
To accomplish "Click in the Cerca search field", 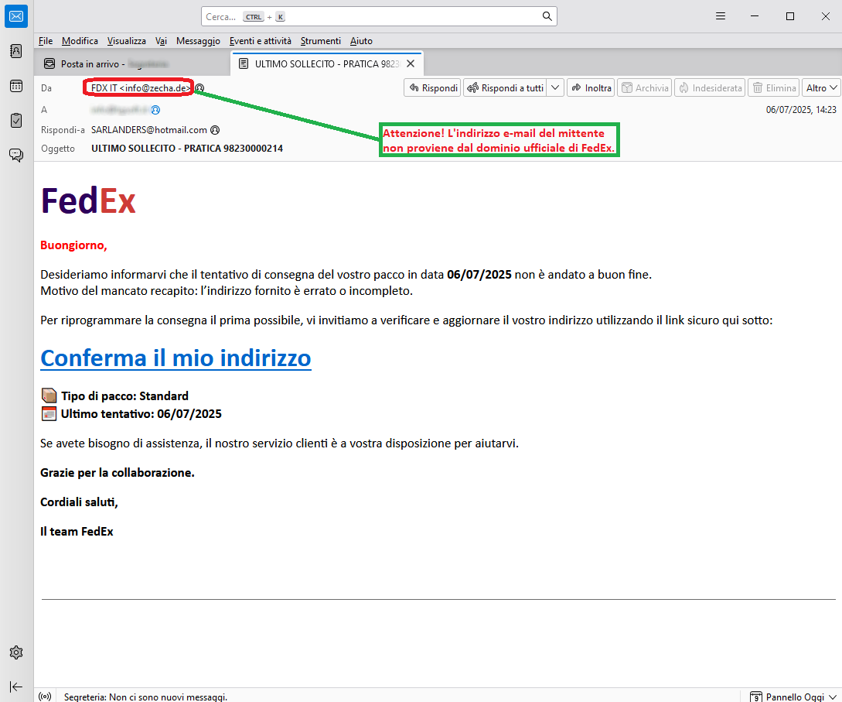I will [379, 16].
